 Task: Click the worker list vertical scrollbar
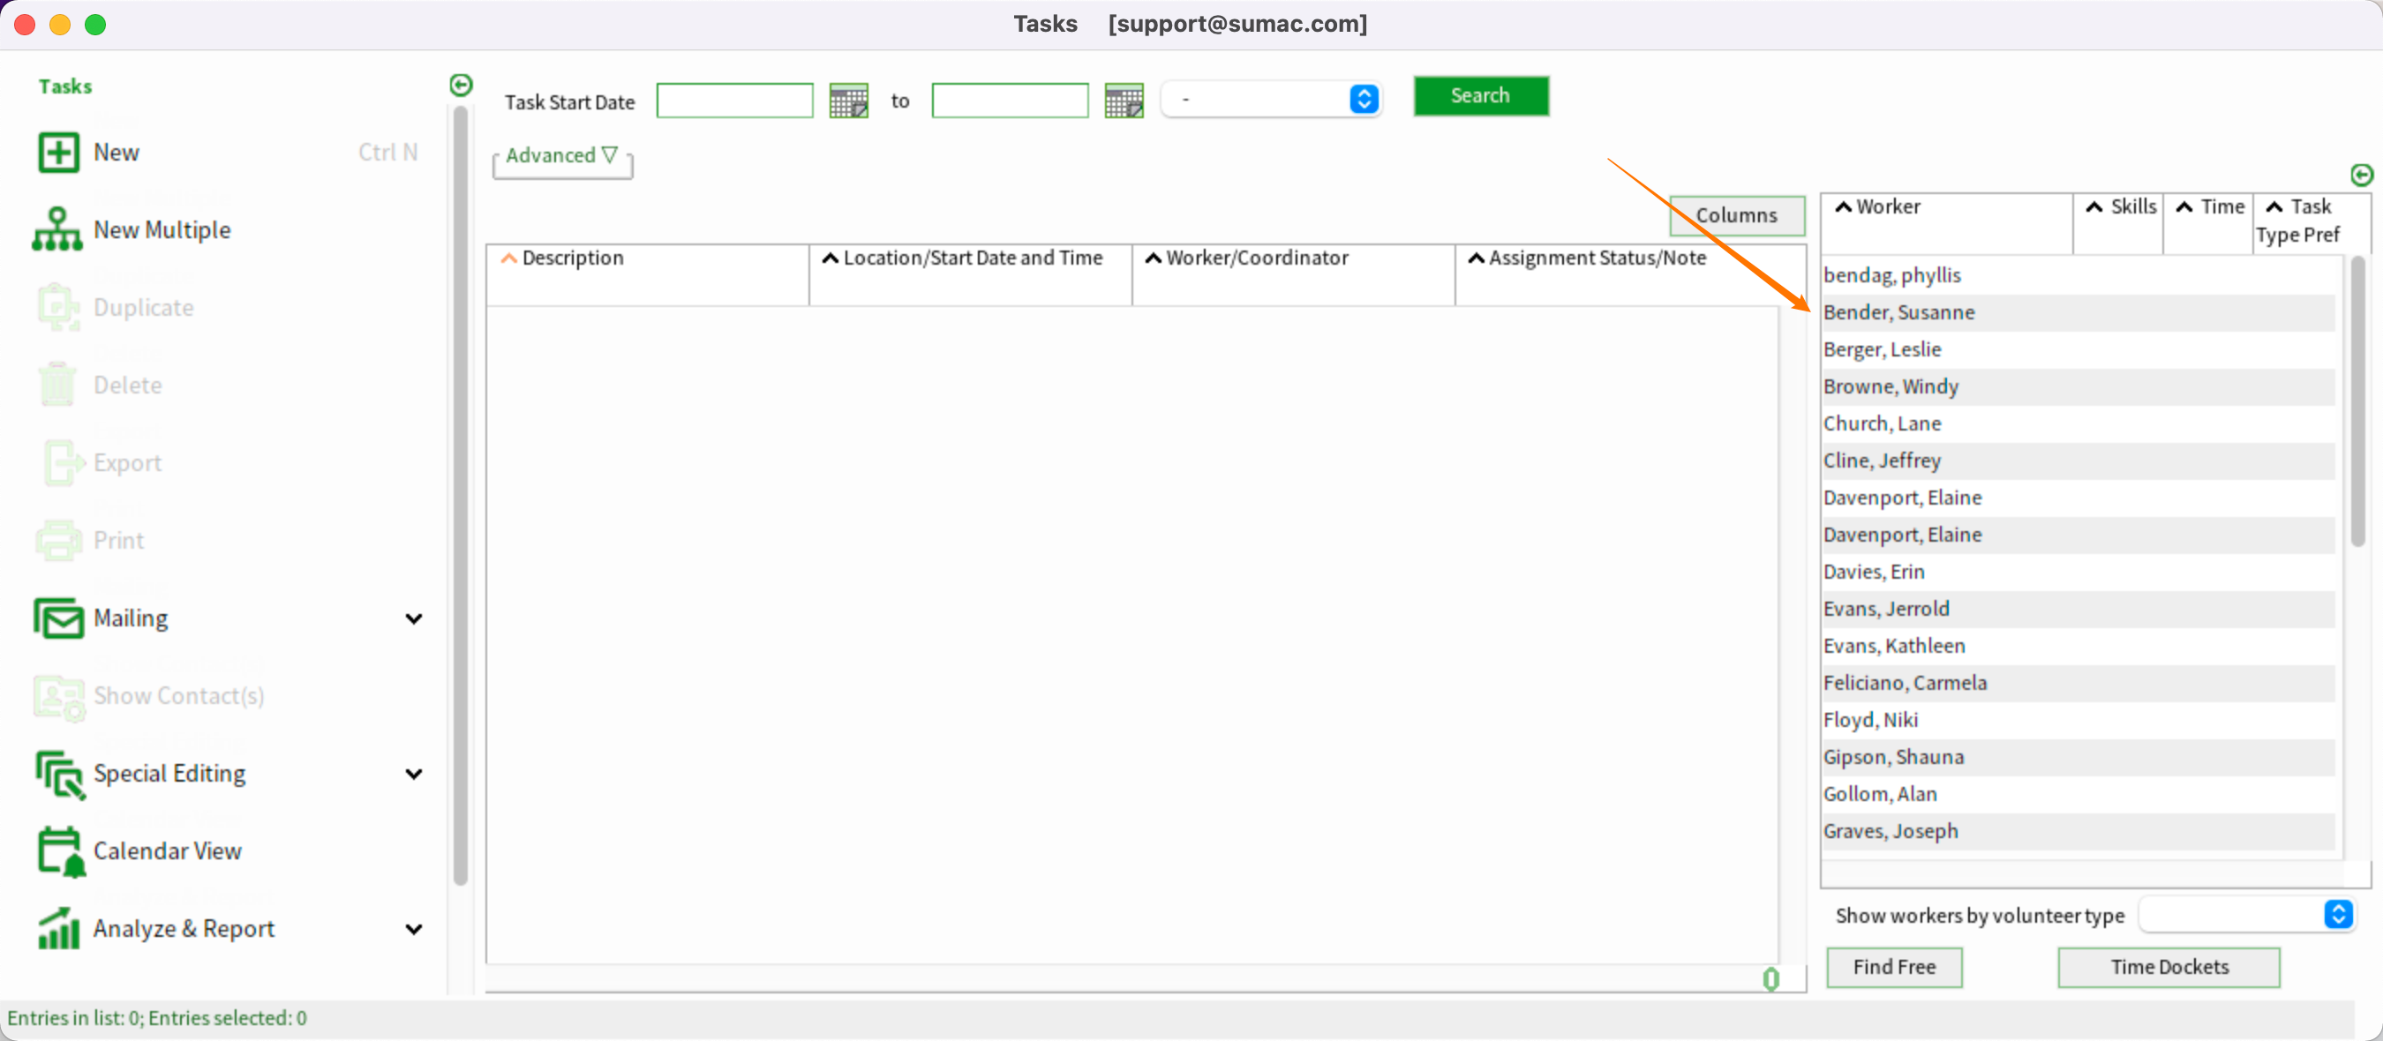(x=2358, y=401)
